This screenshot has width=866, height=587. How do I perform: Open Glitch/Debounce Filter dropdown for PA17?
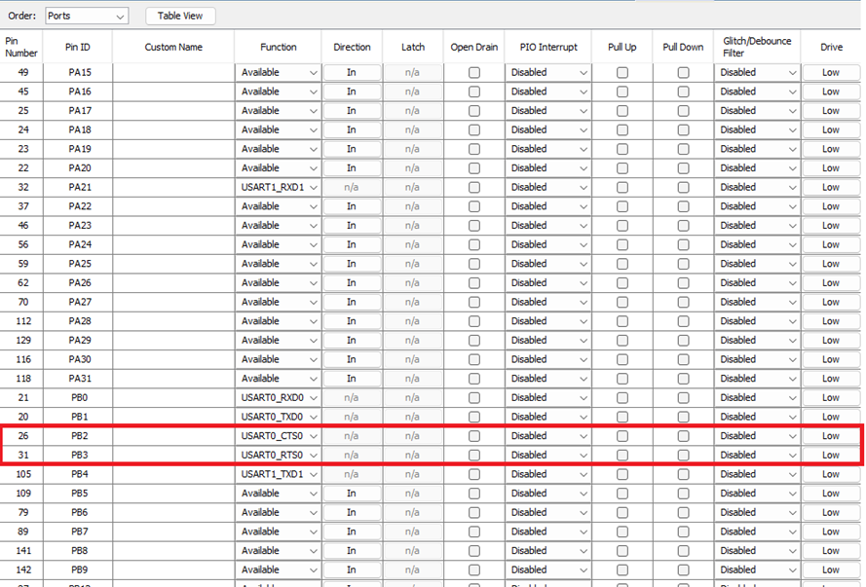coord(757,111)
